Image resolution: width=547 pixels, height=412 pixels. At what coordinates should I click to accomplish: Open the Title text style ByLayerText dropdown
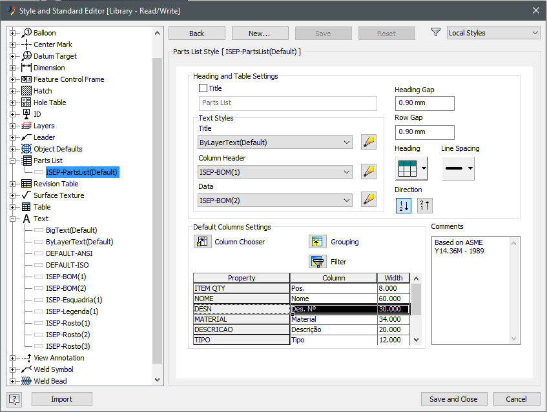pyautogui.click(x=275, y=142)
